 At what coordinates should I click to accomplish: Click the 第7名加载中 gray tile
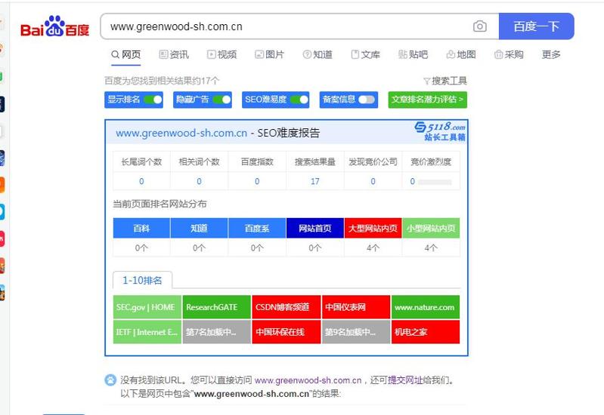(x=217, y=331)
